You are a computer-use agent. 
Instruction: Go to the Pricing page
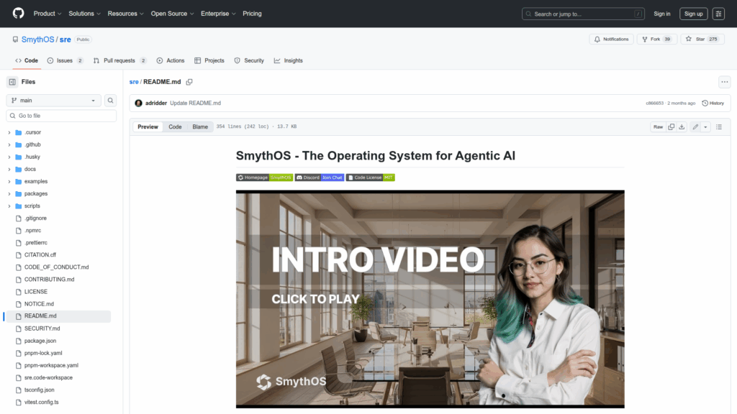[x=252, y=14]
